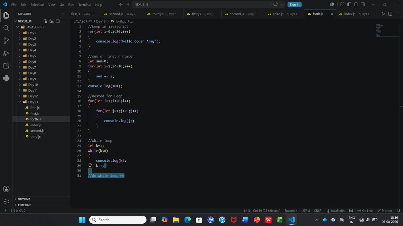Image resolution: width=403 pixels, height=226 pixels.
Task: Open the Explorer view in activity bar
Action: point(6,15)
